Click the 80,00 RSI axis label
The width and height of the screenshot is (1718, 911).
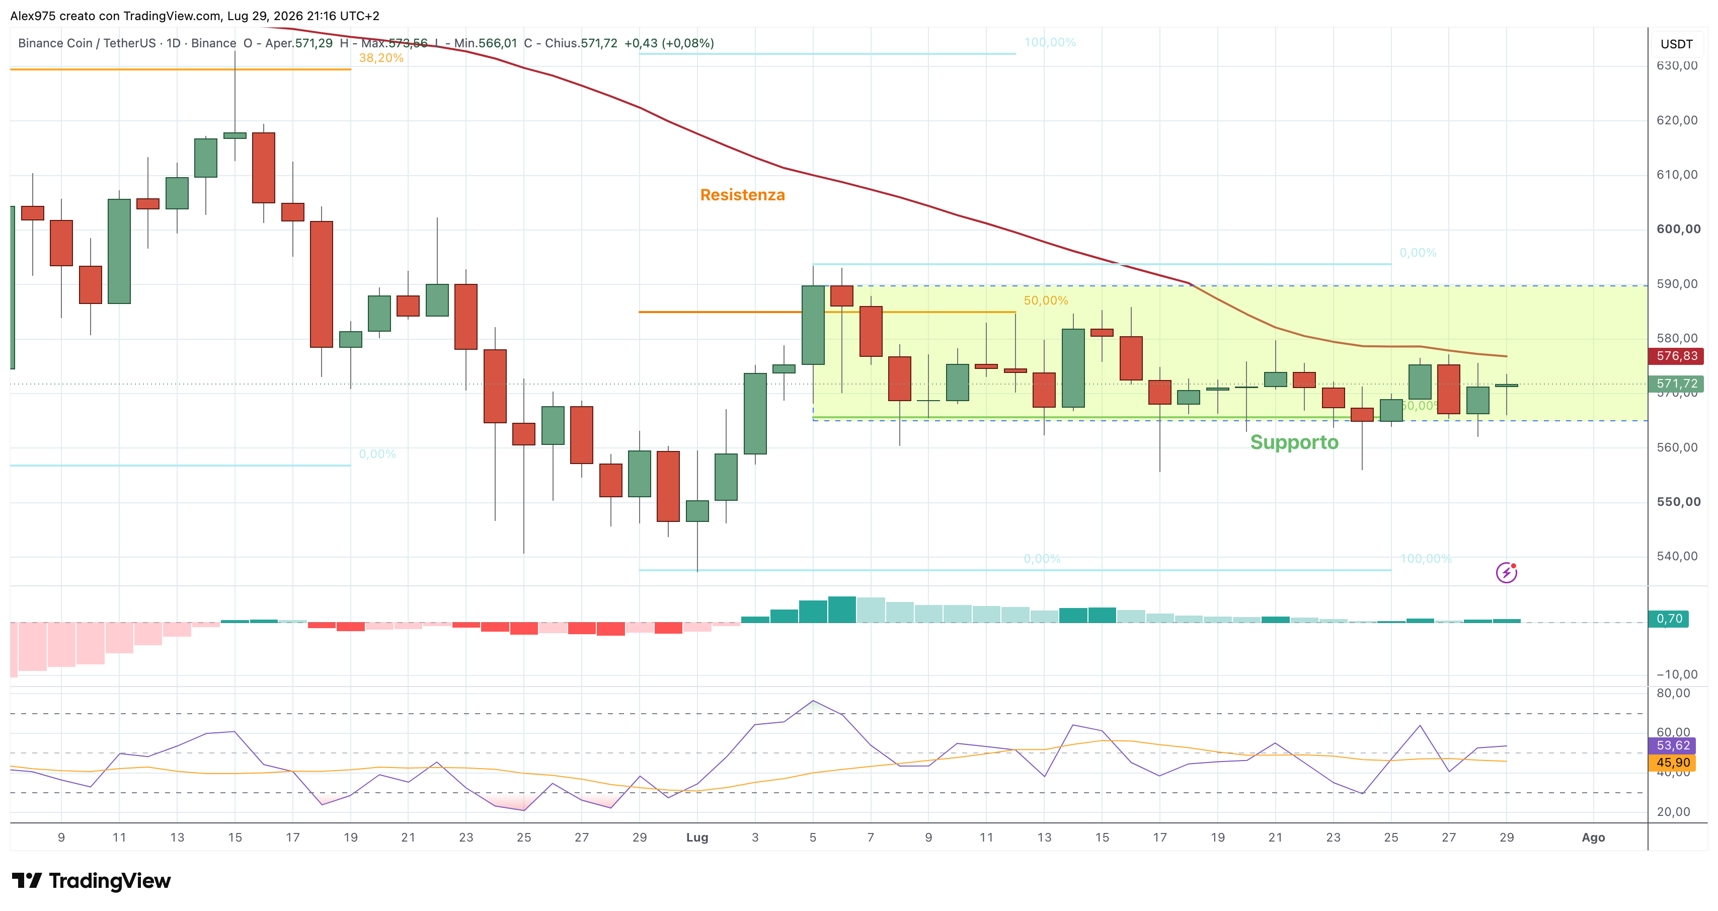pyautogui.click(x=1673, y=693)
